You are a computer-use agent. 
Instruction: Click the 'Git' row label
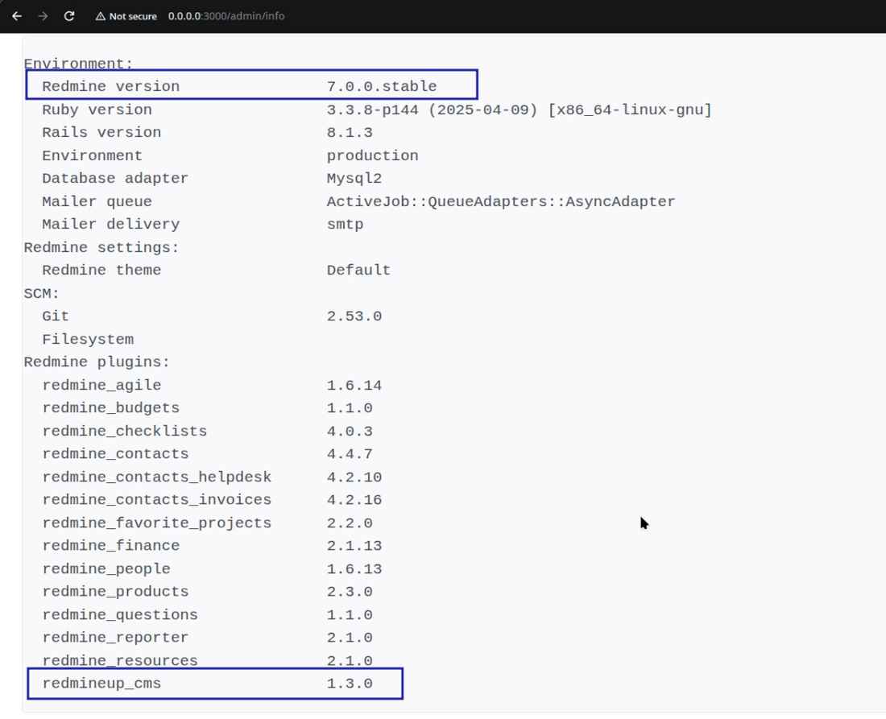[x=56, y=316]
